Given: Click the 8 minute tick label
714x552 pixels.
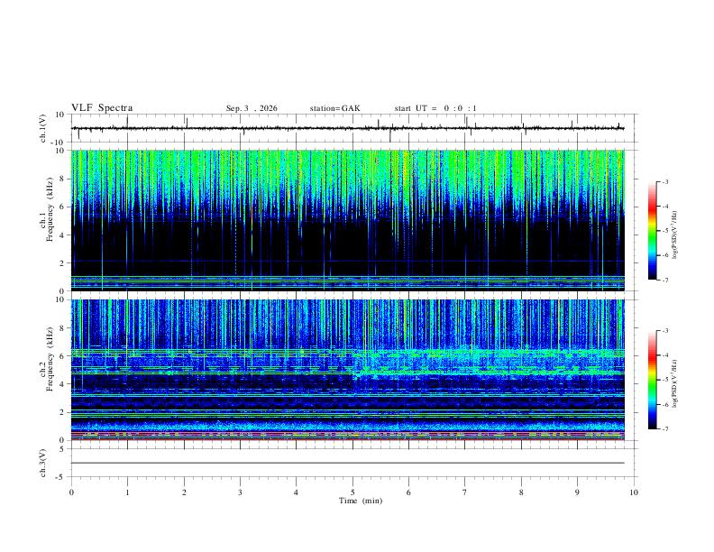Looking at the screenshot, I should [x=521, y=492].
